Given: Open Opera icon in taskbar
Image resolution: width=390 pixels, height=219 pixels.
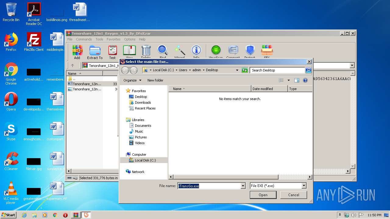Looking at the screenshot, I should tap(65, 215).
